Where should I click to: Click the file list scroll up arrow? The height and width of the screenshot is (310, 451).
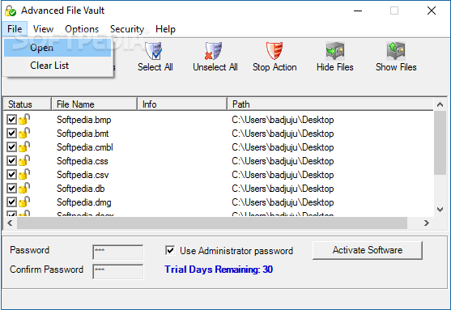point(440,104)
